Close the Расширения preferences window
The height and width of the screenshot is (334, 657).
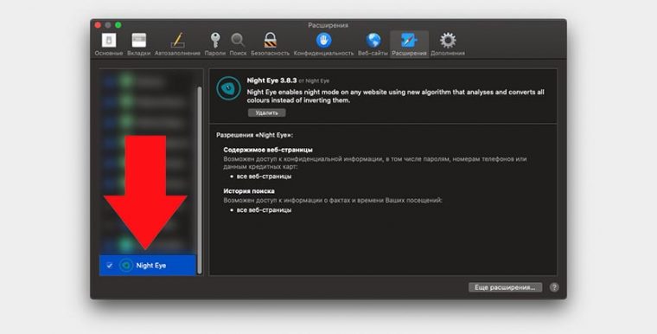click(98, 25)
